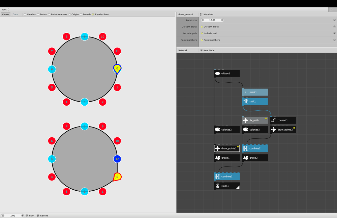Open the Point numbers parameter menu arrow
This screenshot has height=218, width=337.
(x=334, y=40)
